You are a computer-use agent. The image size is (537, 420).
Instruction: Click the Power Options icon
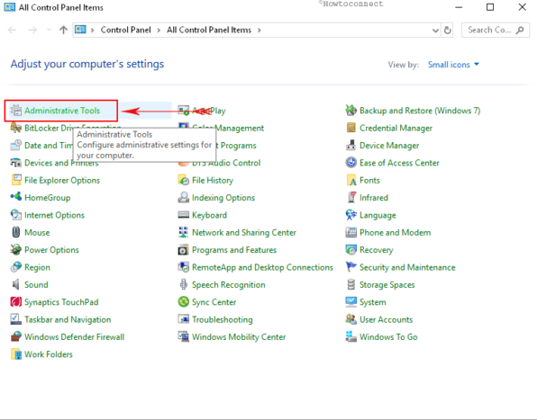coord(15,250)
